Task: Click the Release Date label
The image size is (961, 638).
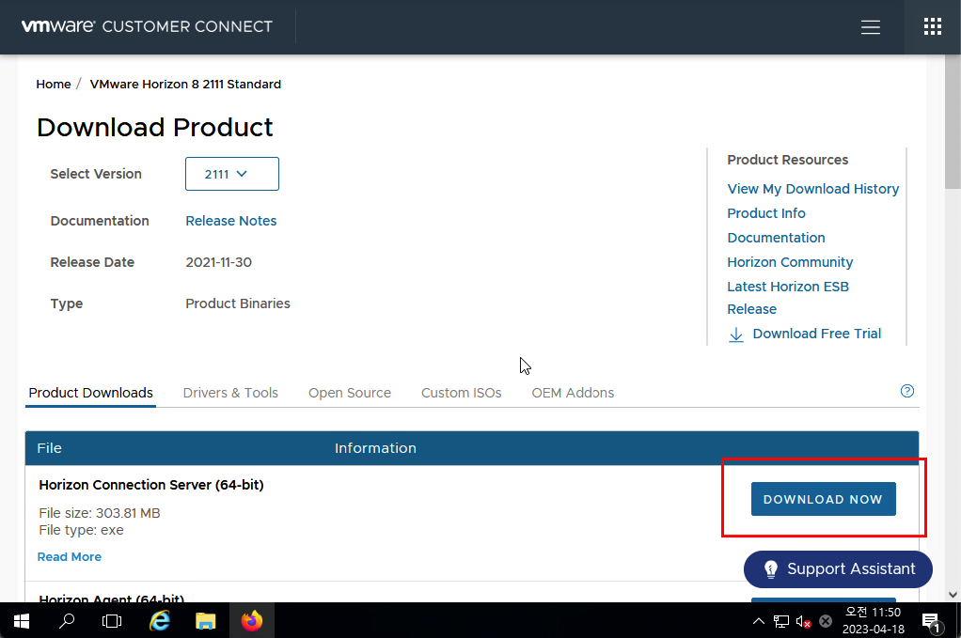Action: point(92,263)
